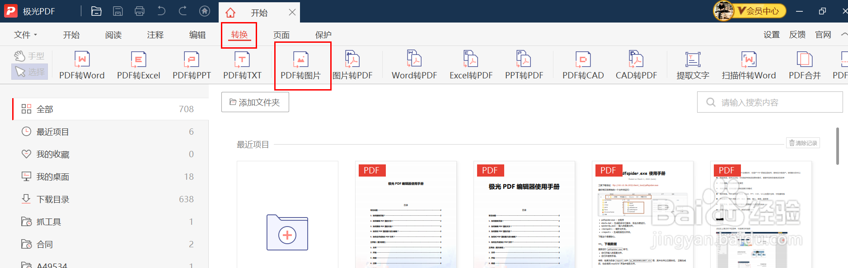Open 官网 official website link
Image resolution: width=848 pixels, height=268 pixels.
[823, 35]
